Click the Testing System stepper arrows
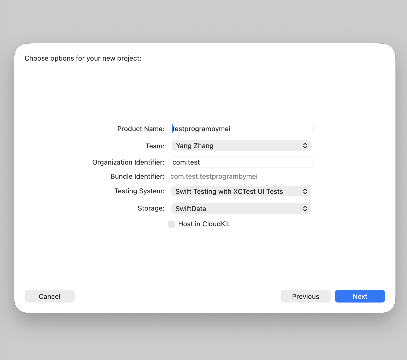Viewport: 407px width, 360px height. click(305, 191)
